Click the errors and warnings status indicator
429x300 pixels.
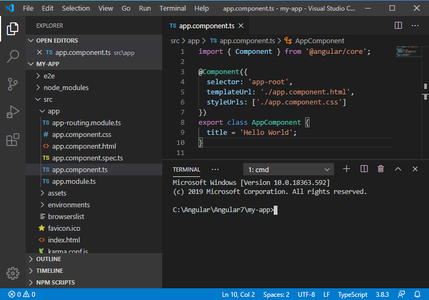(x=22, y=294)
